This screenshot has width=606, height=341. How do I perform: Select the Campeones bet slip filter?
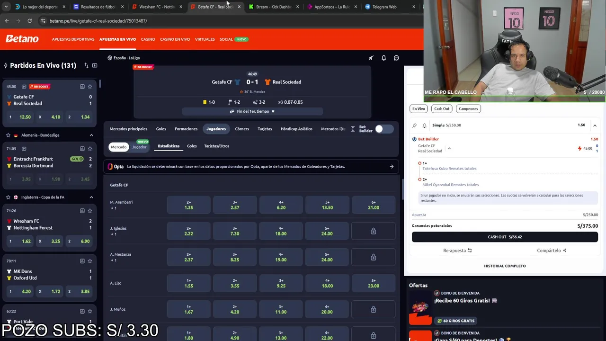(468, 108)
